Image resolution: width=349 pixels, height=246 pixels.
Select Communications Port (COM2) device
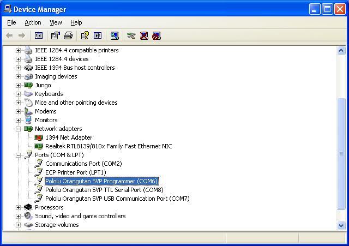pos(83,164)
